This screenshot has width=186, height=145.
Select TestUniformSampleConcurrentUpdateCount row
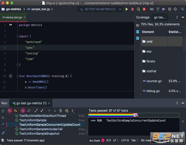(x=46, y=125)
